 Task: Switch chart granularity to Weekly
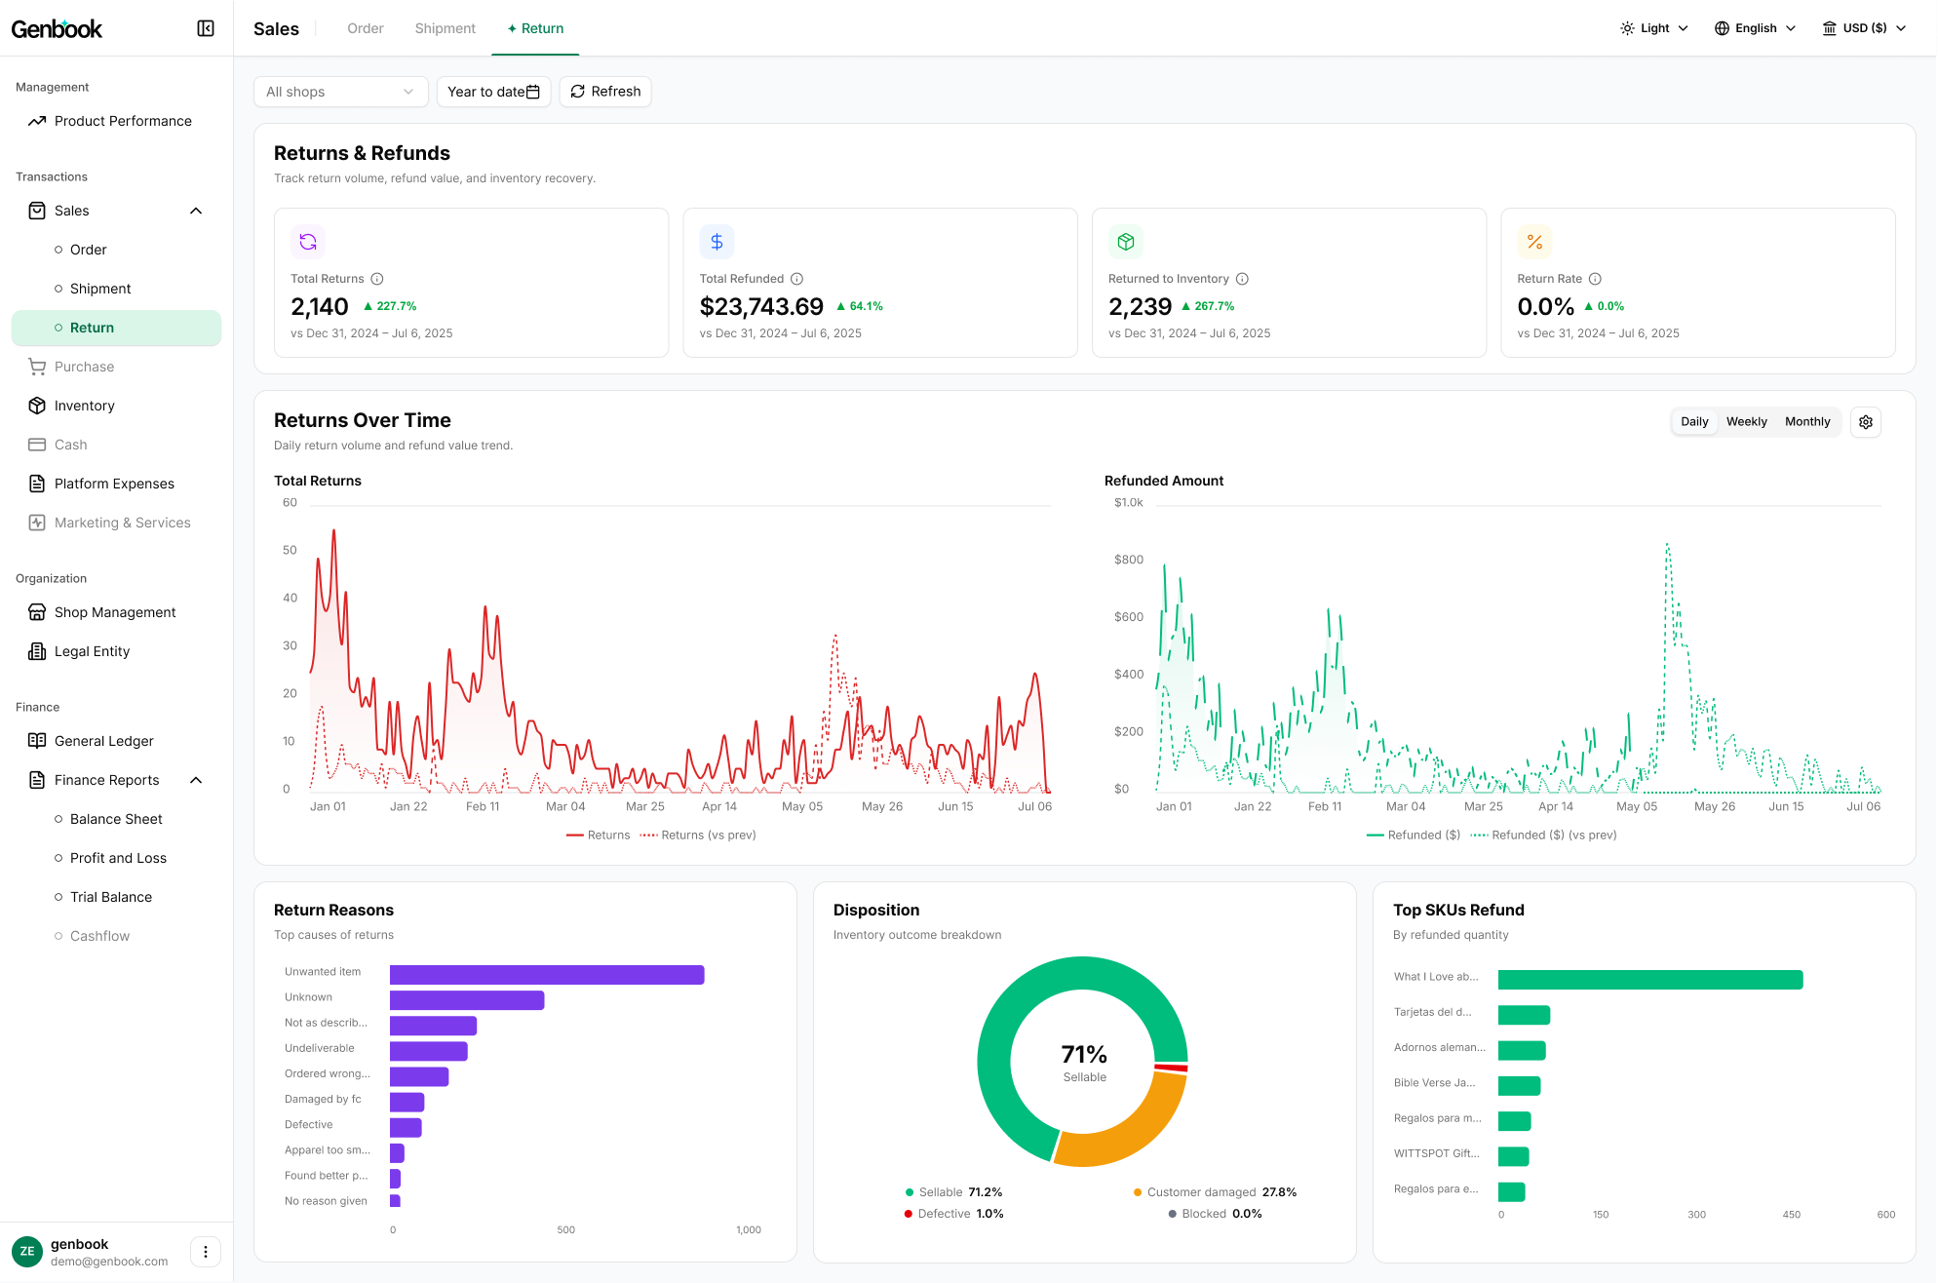click(x=1746, y=422)
